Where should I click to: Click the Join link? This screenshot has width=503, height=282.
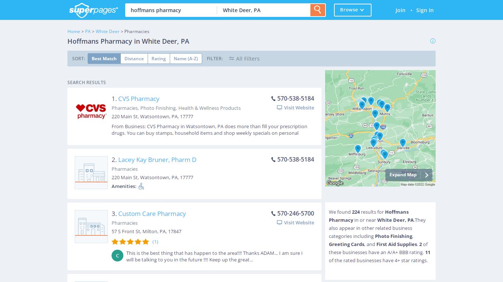point(400,10)
